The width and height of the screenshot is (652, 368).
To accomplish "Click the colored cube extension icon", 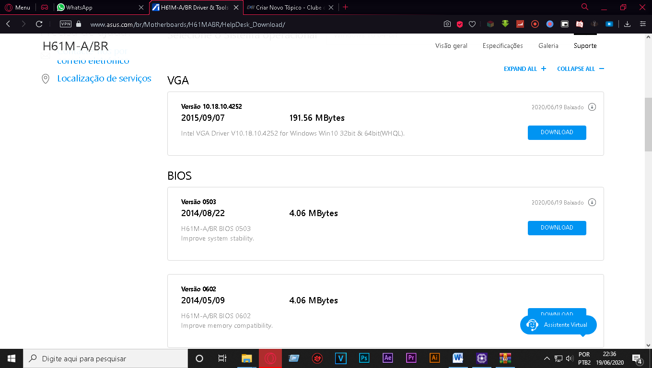I will [490, 24].
